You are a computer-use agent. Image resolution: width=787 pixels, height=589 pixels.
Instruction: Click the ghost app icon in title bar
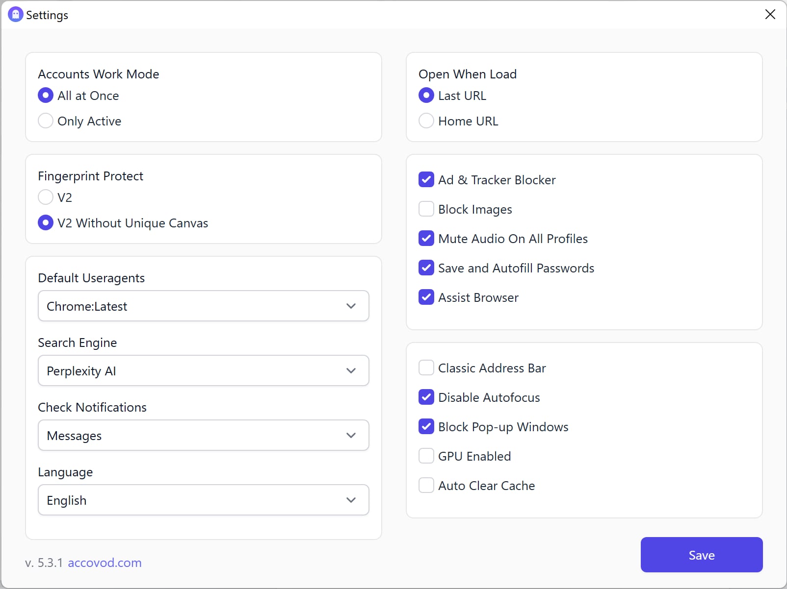[x=16, y=15]
